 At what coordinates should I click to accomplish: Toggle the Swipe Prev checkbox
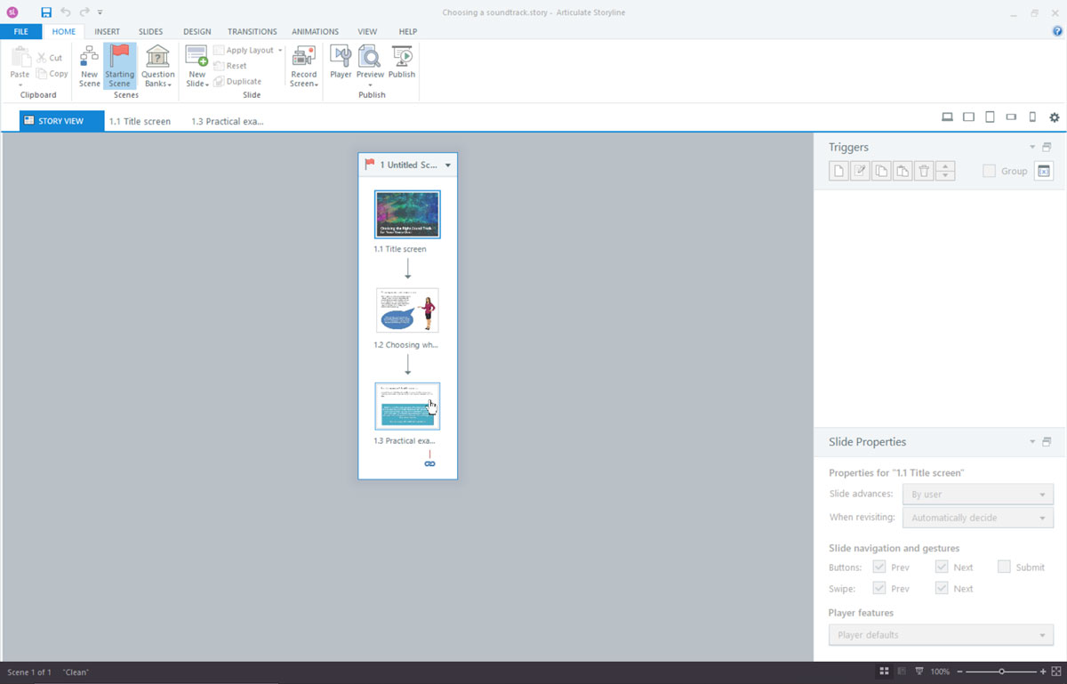point(879,588)
